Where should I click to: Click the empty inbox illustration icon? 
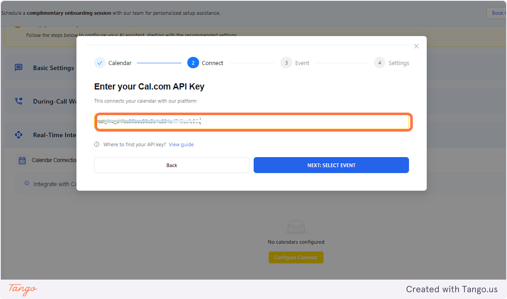296,226
